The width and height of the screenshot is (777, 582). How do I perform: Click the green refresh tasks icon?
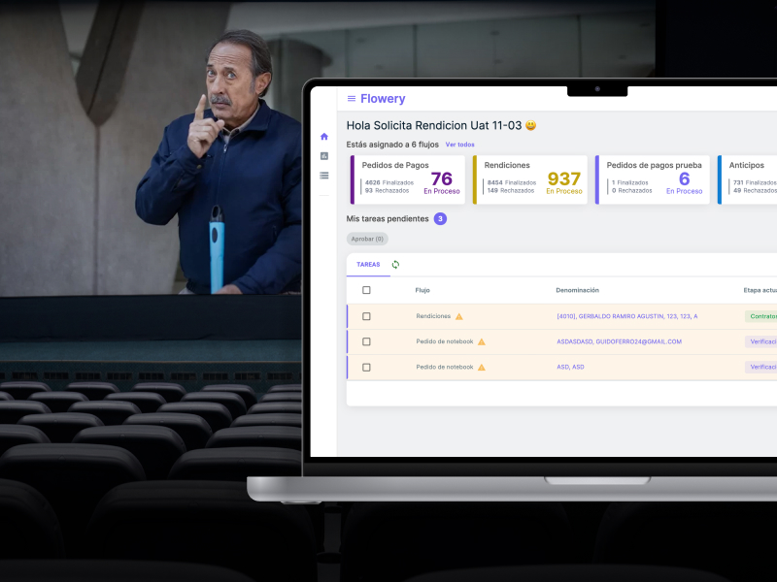click(395, 265)
